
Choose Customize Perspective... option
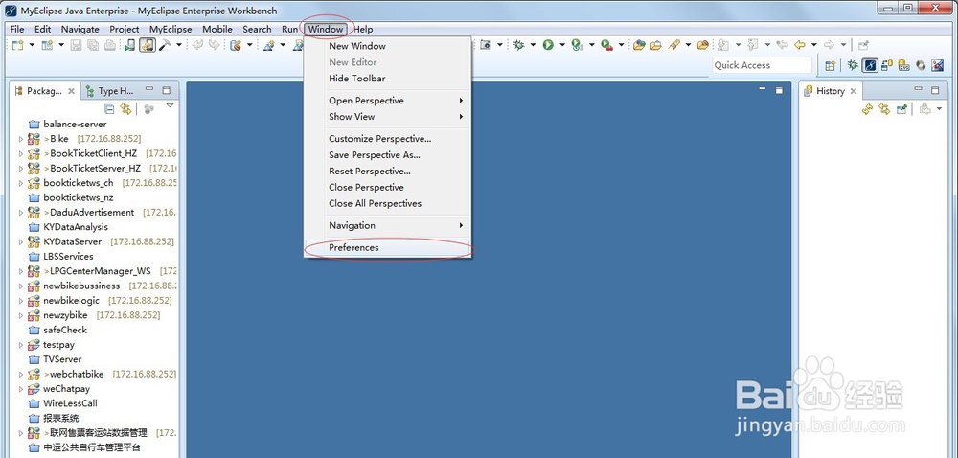(387, 139)
